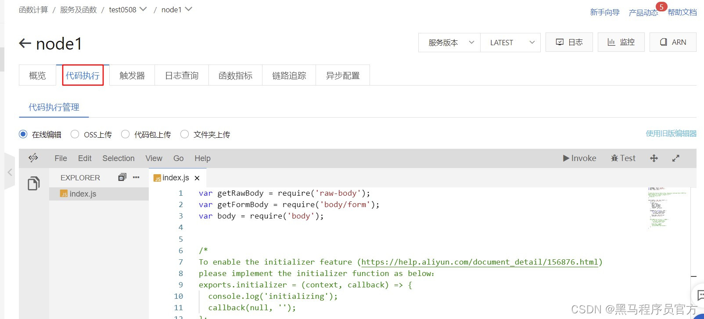Place cursor on line 1 raw-body require
Image resolution: width=704 pixels, height=319 pixels.
tap(284, 193)
